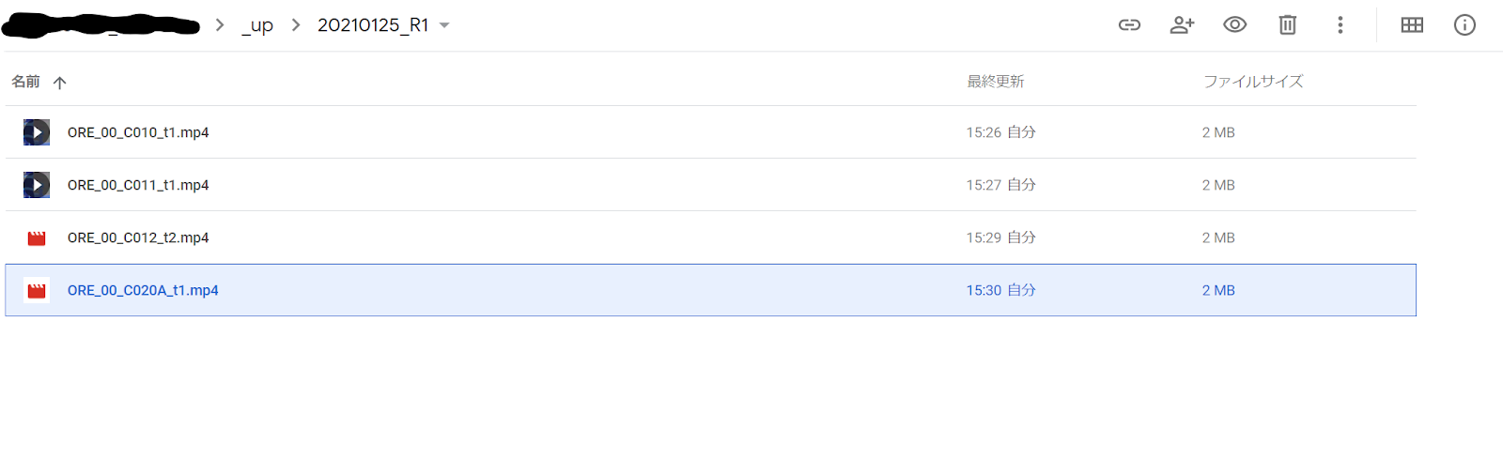1503x459 pixels.
Task: Select the ORE_00_C012_t2.mp4 file name
Action: (x=138, y=238)
